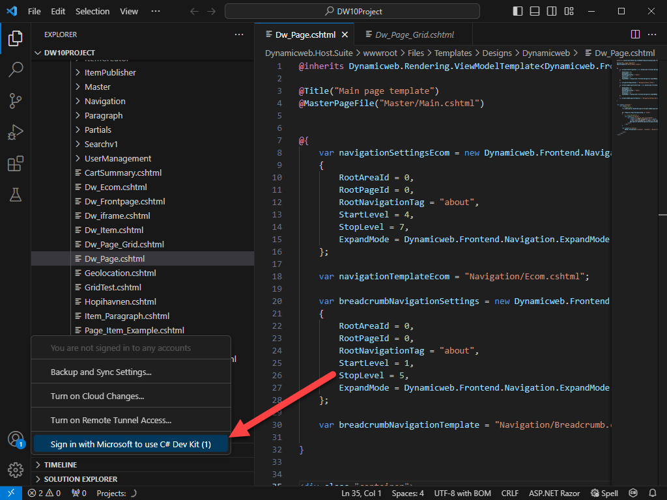Open Dw_iframe.cshtml file

click(117, 215)
